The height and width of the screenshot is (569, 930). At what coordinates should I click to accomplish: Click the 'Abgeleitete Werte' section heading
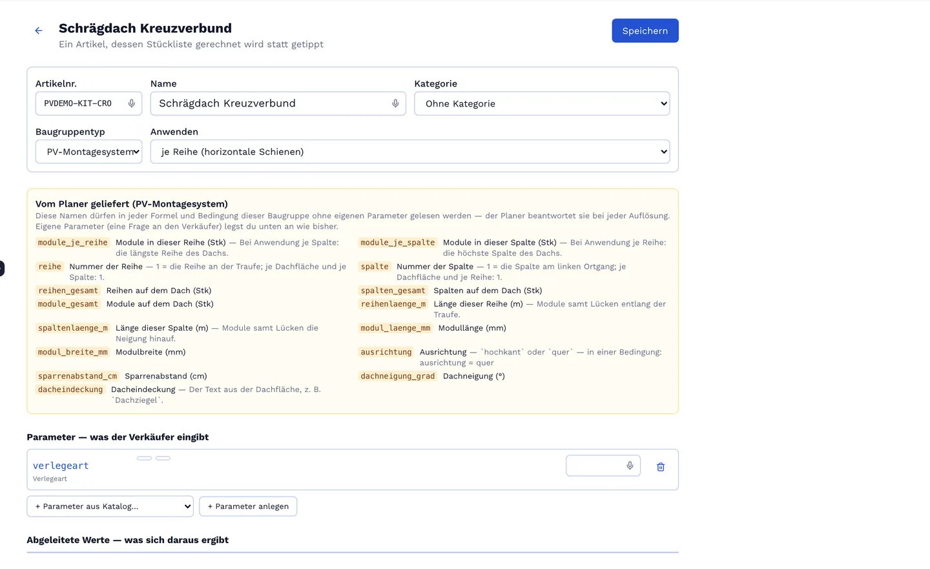coord(128,540)
